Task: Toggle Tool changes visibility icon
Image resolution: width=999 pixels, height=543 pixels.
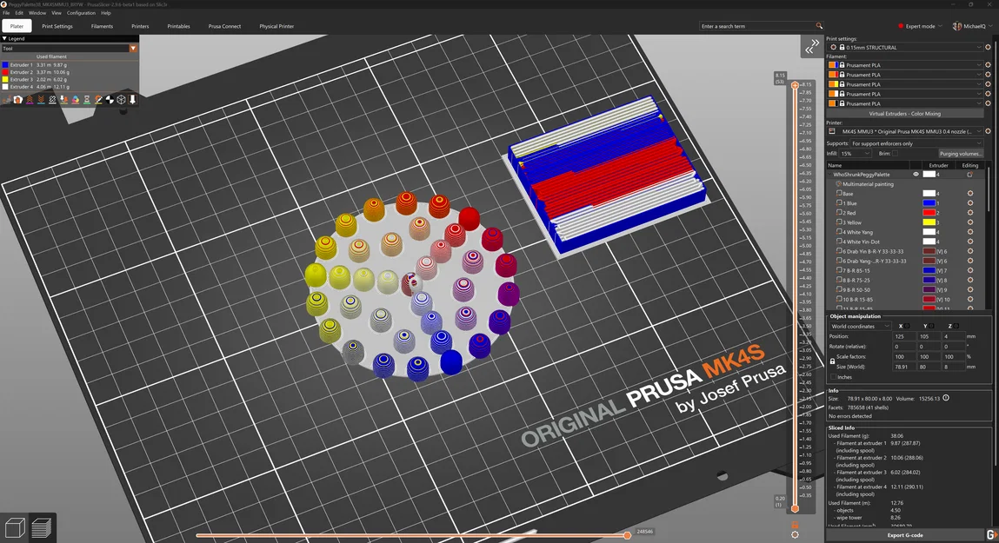Action: point(63,100)
